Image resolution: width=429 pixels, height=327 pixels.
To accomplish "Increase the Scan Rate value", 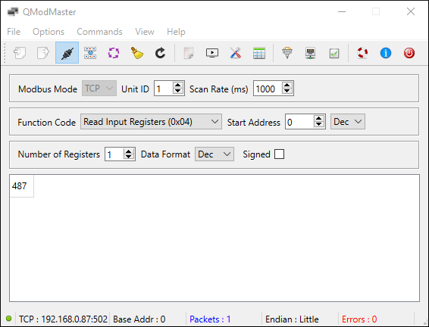I will coord(287,85).
